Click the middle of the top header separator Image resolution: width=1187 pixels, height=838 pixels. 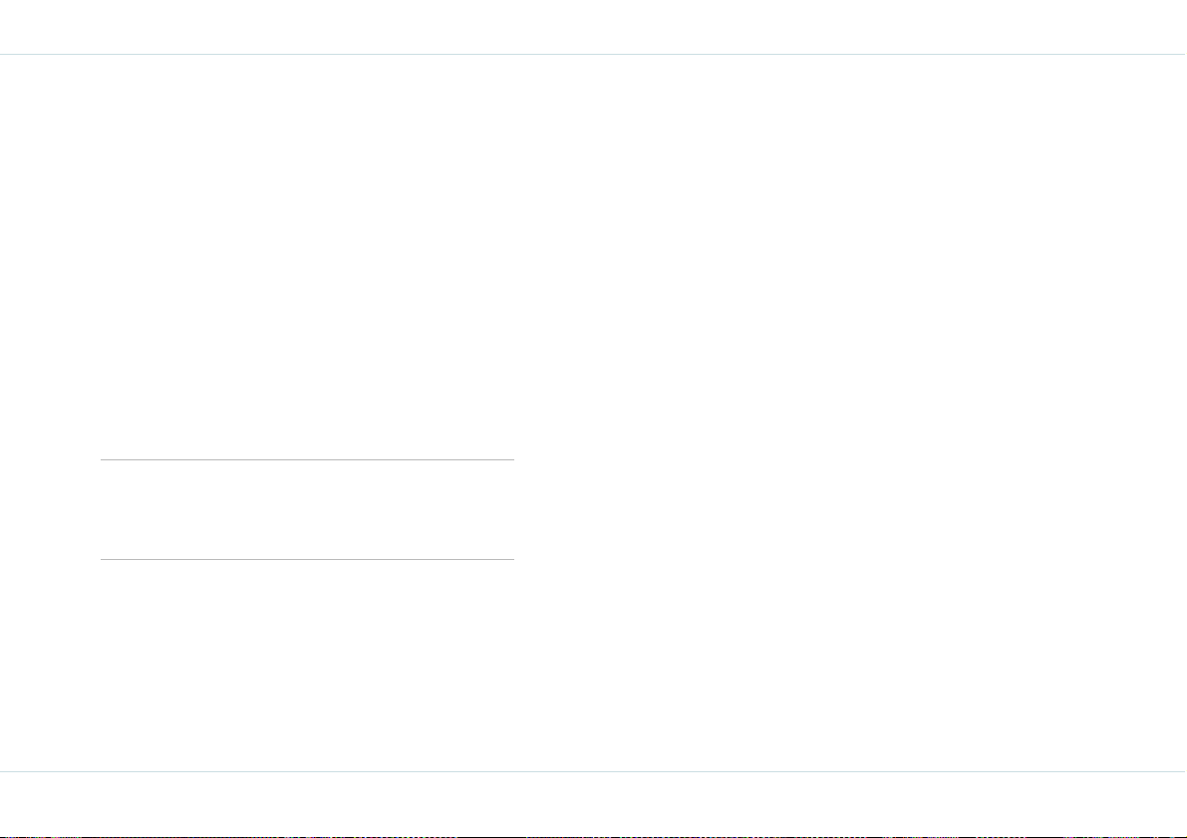coord(594,55)
